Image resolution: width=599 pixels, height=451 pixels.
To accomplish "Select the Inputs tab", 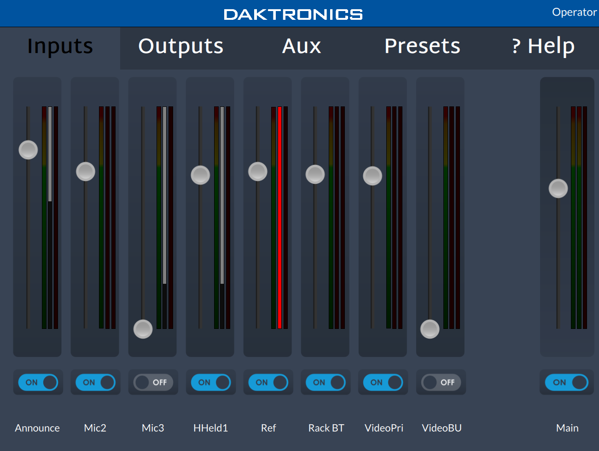I will (60, 46).
